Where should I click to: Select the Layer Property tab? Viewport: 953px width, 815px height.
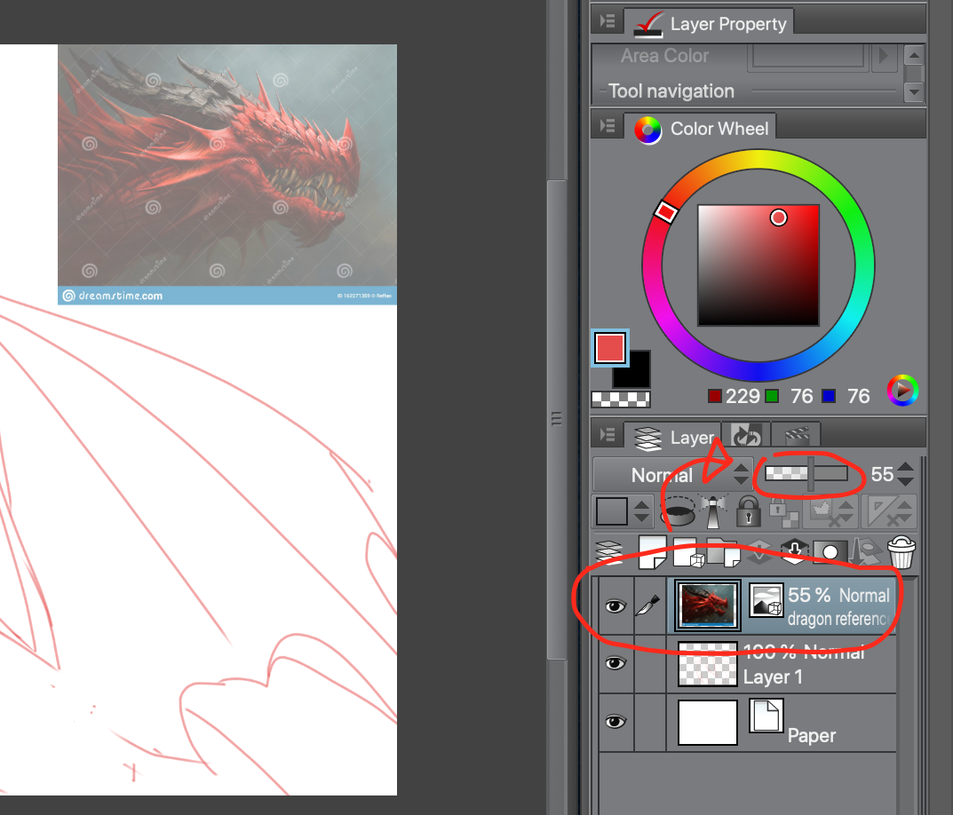(x=709, y=24)
